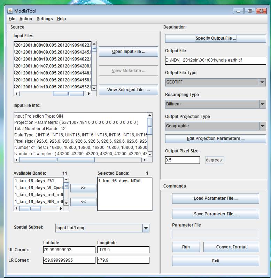The width and height of the screenshot is (271, 278).
Task: Add band with the >> button
Action: [x=83, y=188]
